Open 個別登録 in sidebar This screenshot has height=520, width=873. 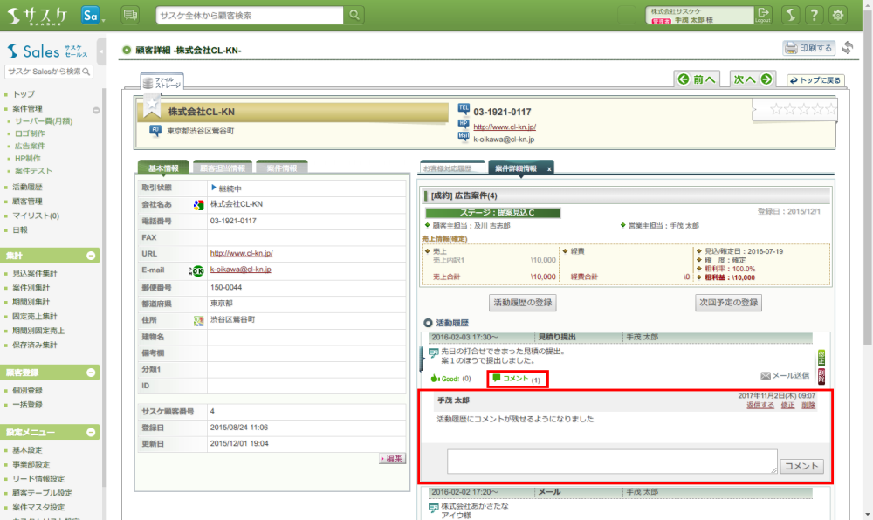click(27, 390)
